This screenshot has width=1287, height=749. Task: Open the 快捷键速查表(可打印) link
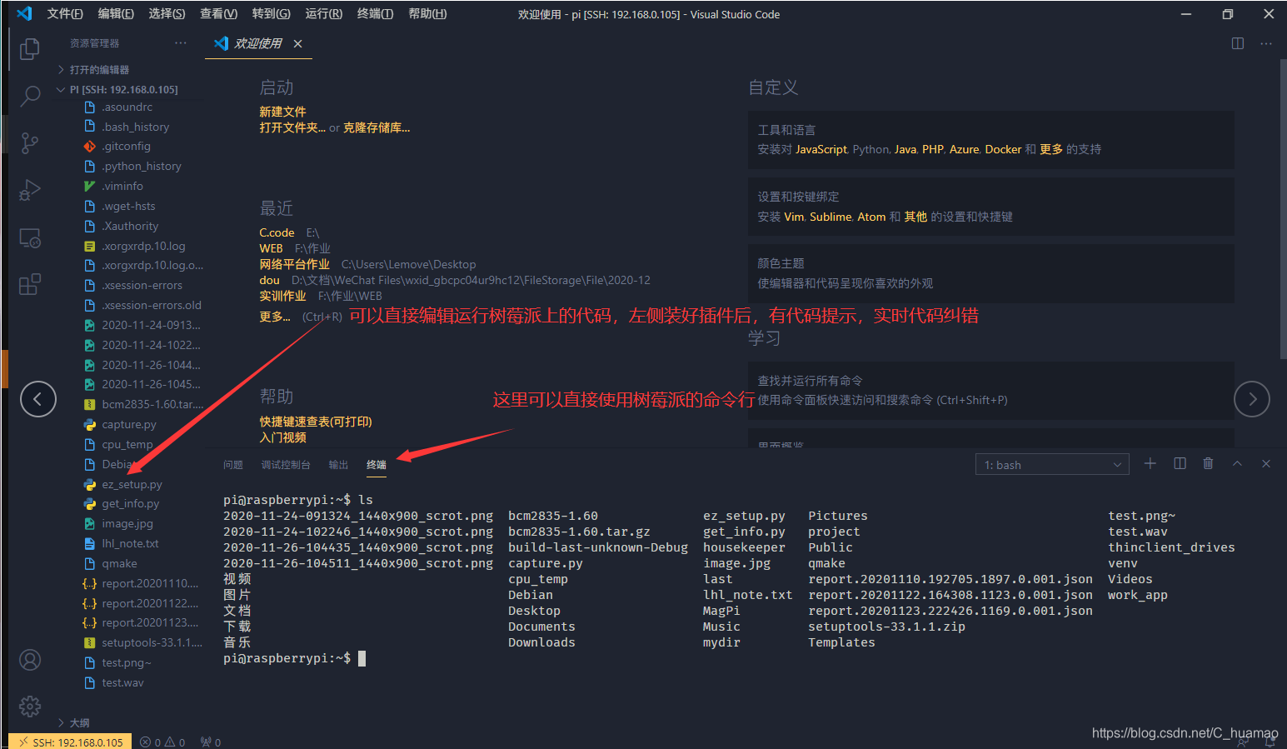point(316,422)
